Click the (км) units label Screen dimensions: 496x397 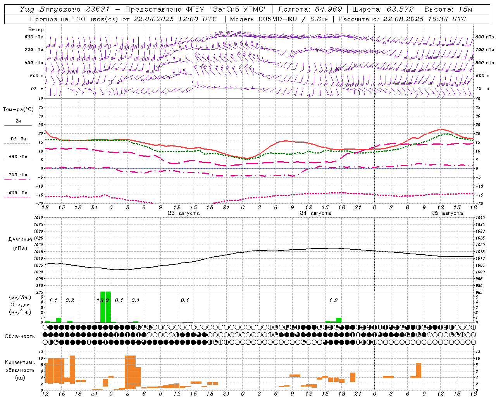20,378
